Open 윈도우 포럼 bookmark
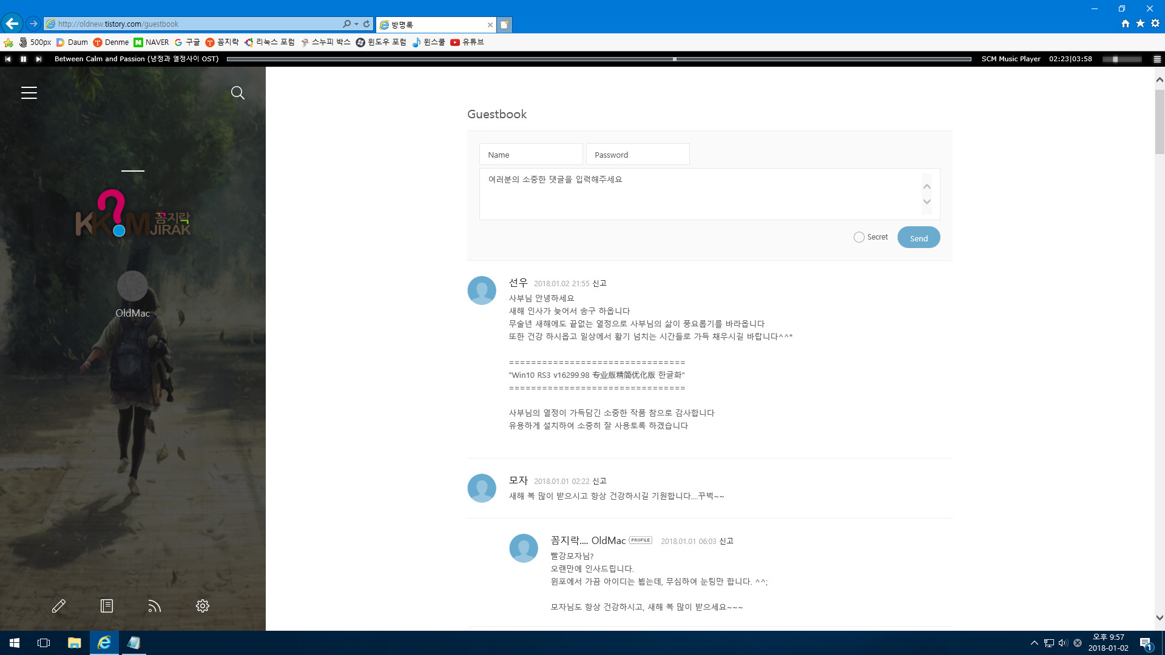The image size is (1165, 655). pos(381,42)
